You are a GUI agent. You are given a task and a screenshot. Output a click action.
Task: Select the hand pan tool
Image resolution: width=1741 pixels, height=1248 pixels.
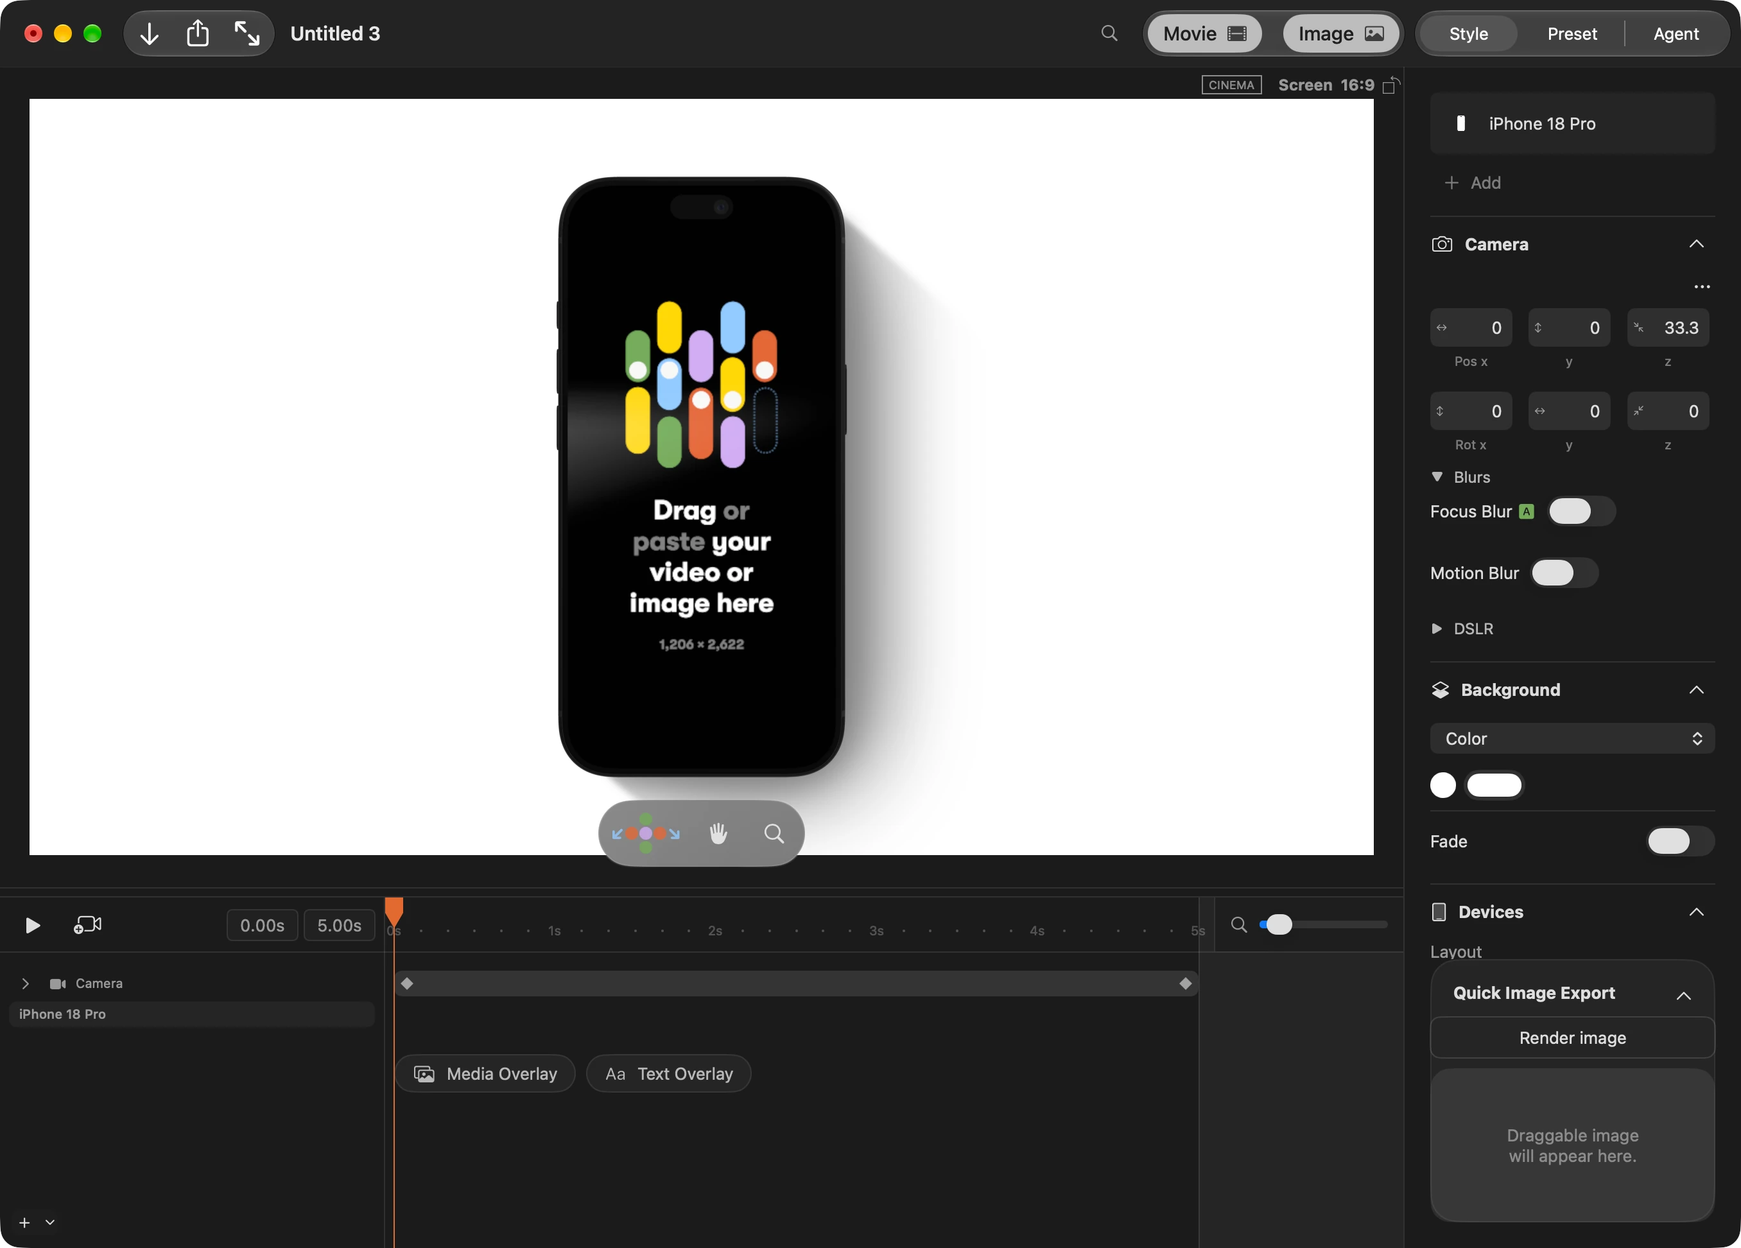pyautogui.click(x=718, y=833)
